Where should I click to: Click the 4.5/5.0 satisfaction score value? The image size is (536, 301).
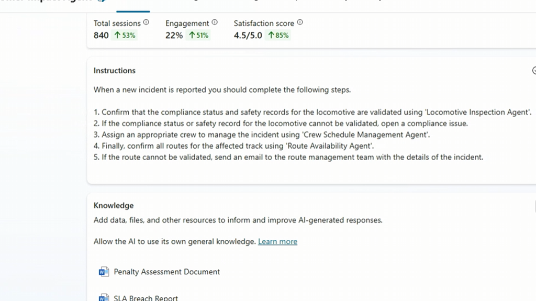coord(248,36)
